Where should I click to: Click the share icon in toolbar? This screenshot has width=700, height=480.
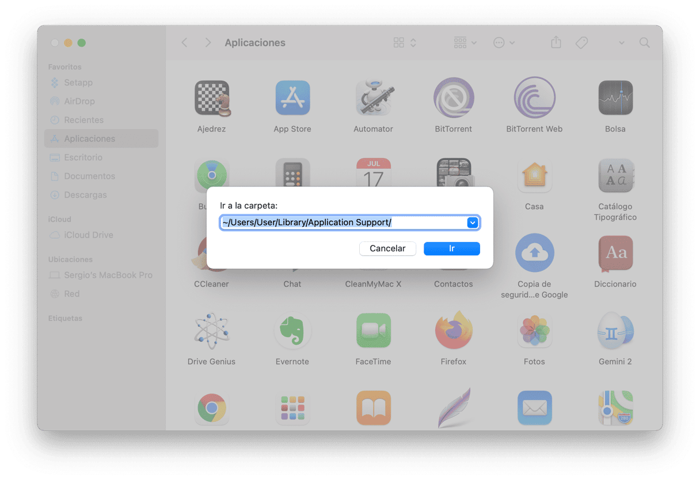pos(556,43)
